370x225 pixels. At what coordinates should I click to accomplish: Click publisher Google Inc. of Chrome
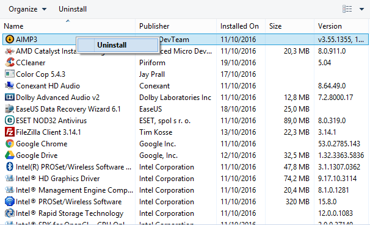click(x=158, y=144)
